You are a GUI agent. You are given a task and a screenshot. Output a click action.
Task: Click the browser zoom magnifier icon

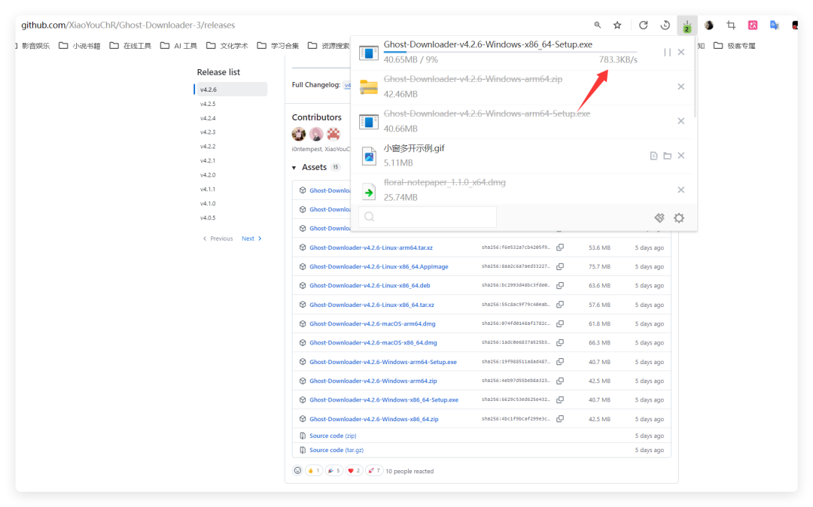point(597,25)
